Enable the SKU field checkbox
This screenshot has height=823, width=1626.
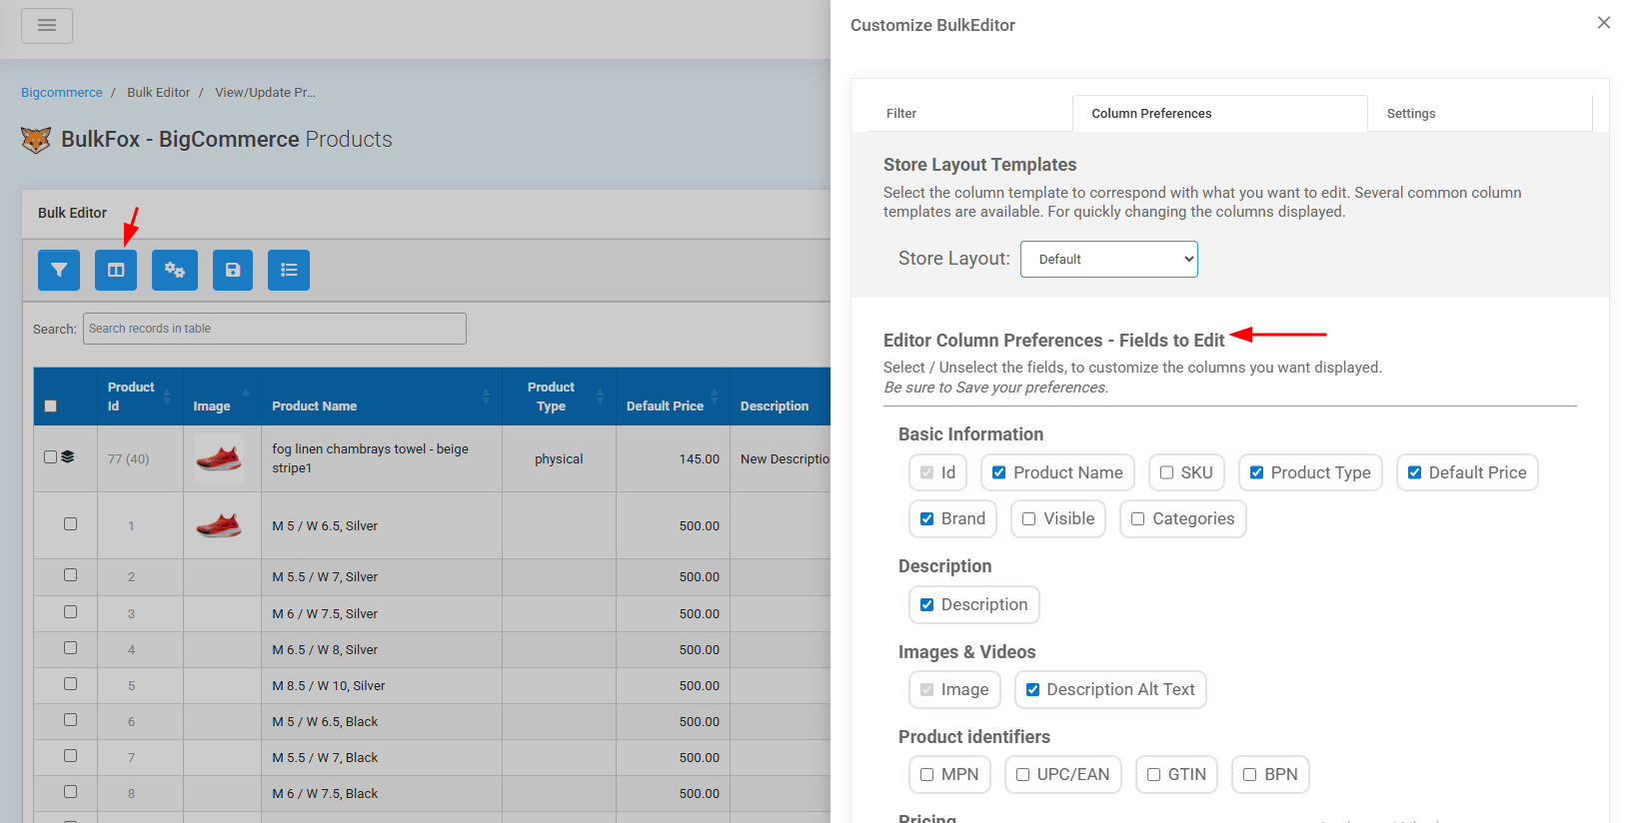1166,472
